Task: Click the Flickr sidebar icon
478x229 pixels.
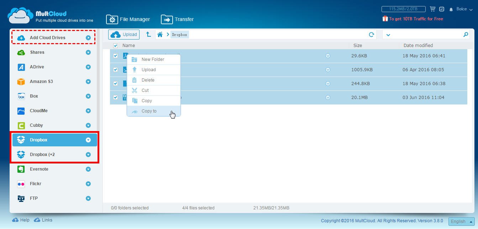Action: coord(21,184)
